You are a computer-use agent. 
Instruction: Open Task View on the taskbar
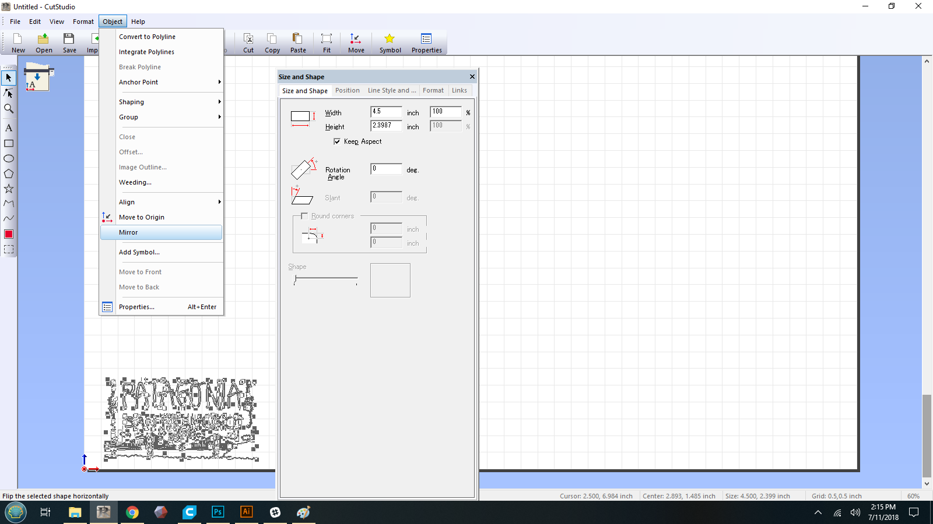(45, 512)
